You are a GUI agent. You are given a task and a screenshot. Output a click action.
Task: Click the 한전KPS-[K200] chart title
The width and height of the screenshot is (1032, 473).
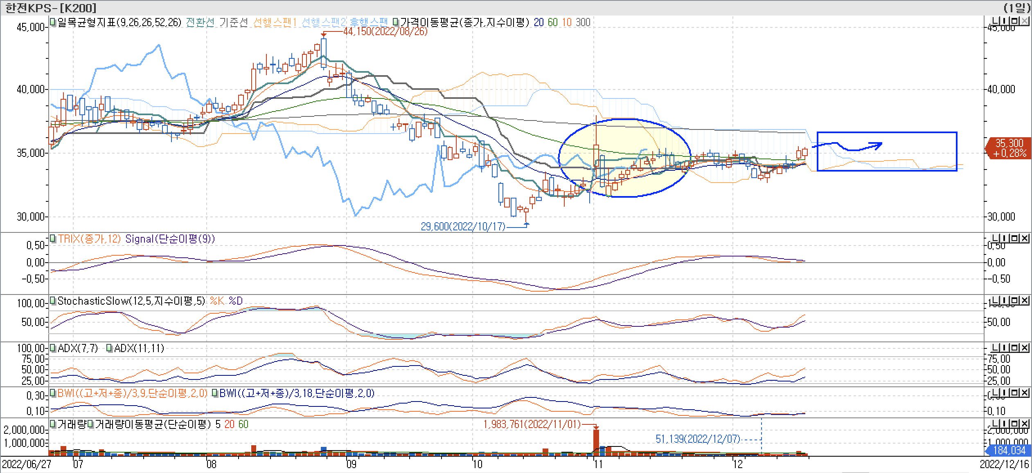[51, 7]
